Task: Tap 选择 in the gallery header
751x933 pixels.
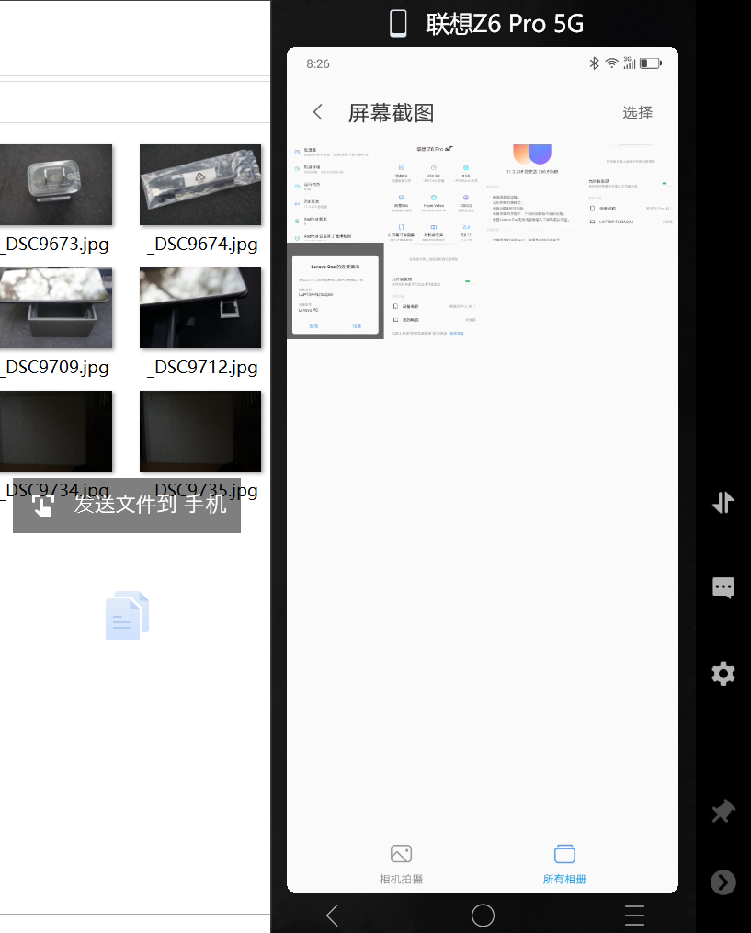Action: click(x=637, y=112)
